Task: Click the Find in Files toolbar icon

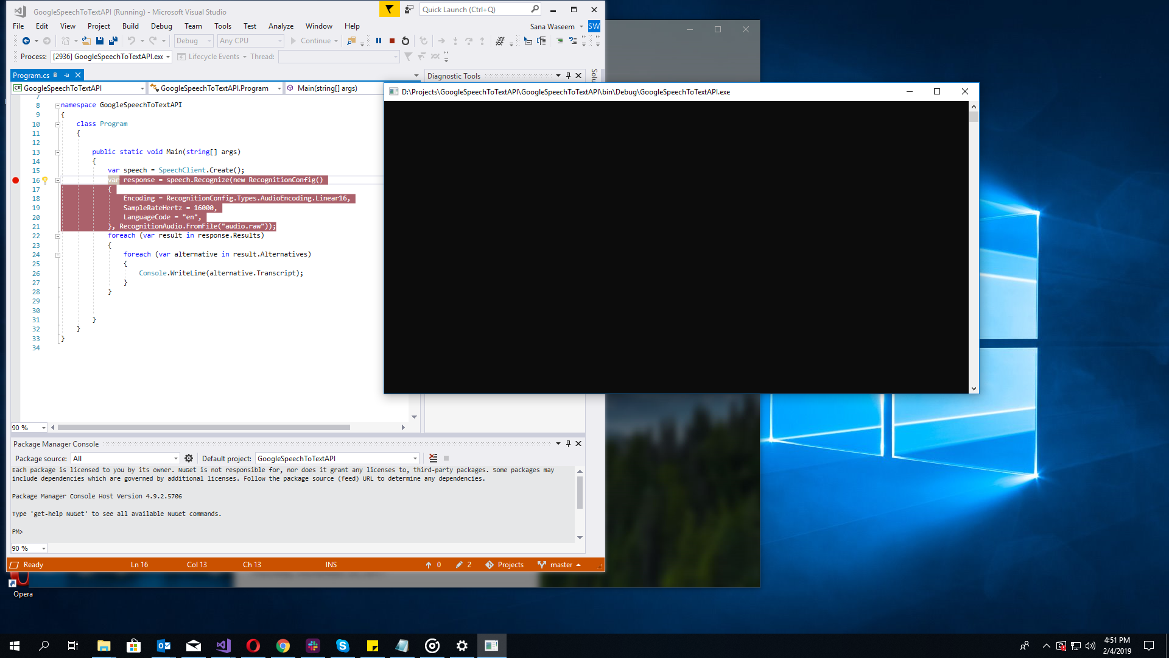Action: click(351, 41)
